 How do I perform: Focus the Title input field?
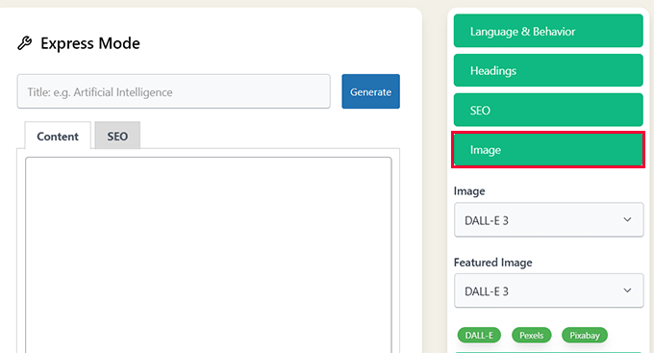click(x=173, y=91)
